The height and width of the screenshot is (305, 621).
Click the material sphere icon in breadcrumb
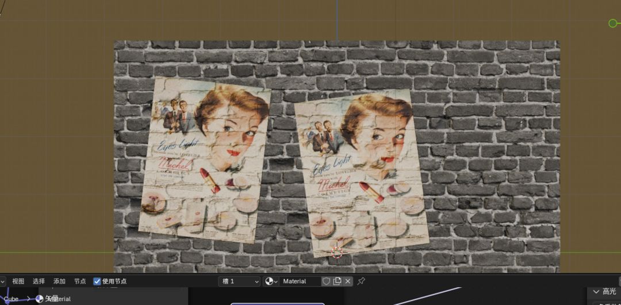39,299
